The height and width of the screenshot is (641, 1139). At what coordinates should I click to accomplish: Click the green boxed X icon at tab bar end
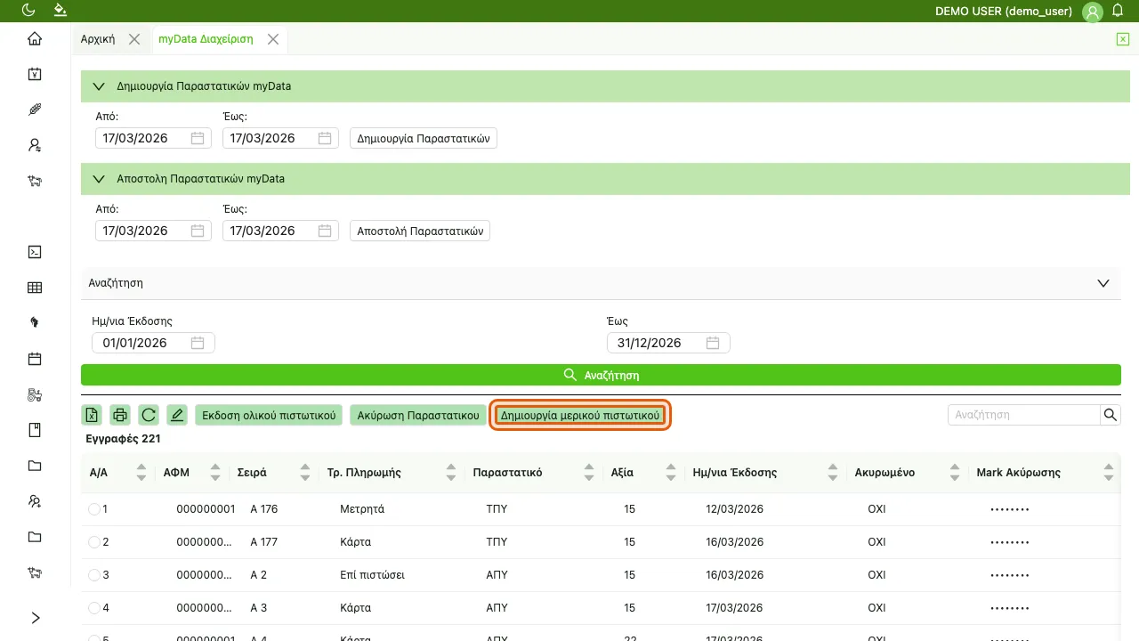(1123, 39)
